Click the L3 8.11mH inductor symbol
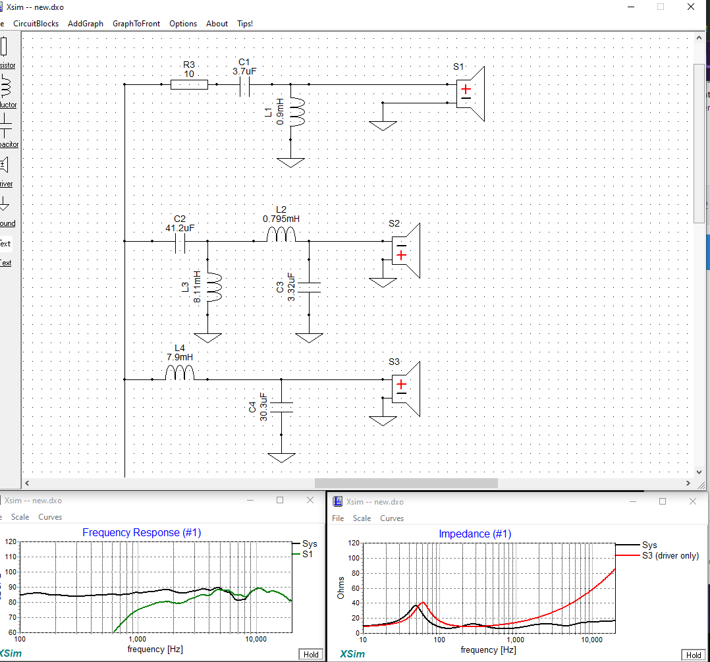This screenshot has height=662, width=710. (214, 288)
